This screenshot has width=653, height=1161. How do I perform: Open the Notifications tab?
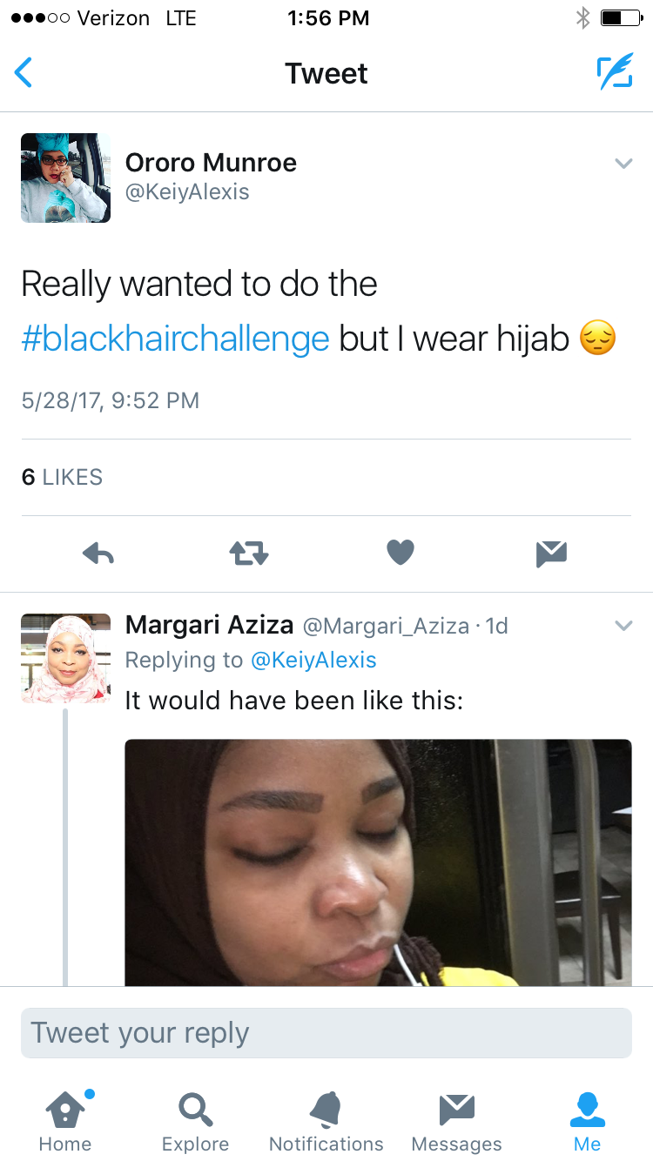(x=326, y=1121)
